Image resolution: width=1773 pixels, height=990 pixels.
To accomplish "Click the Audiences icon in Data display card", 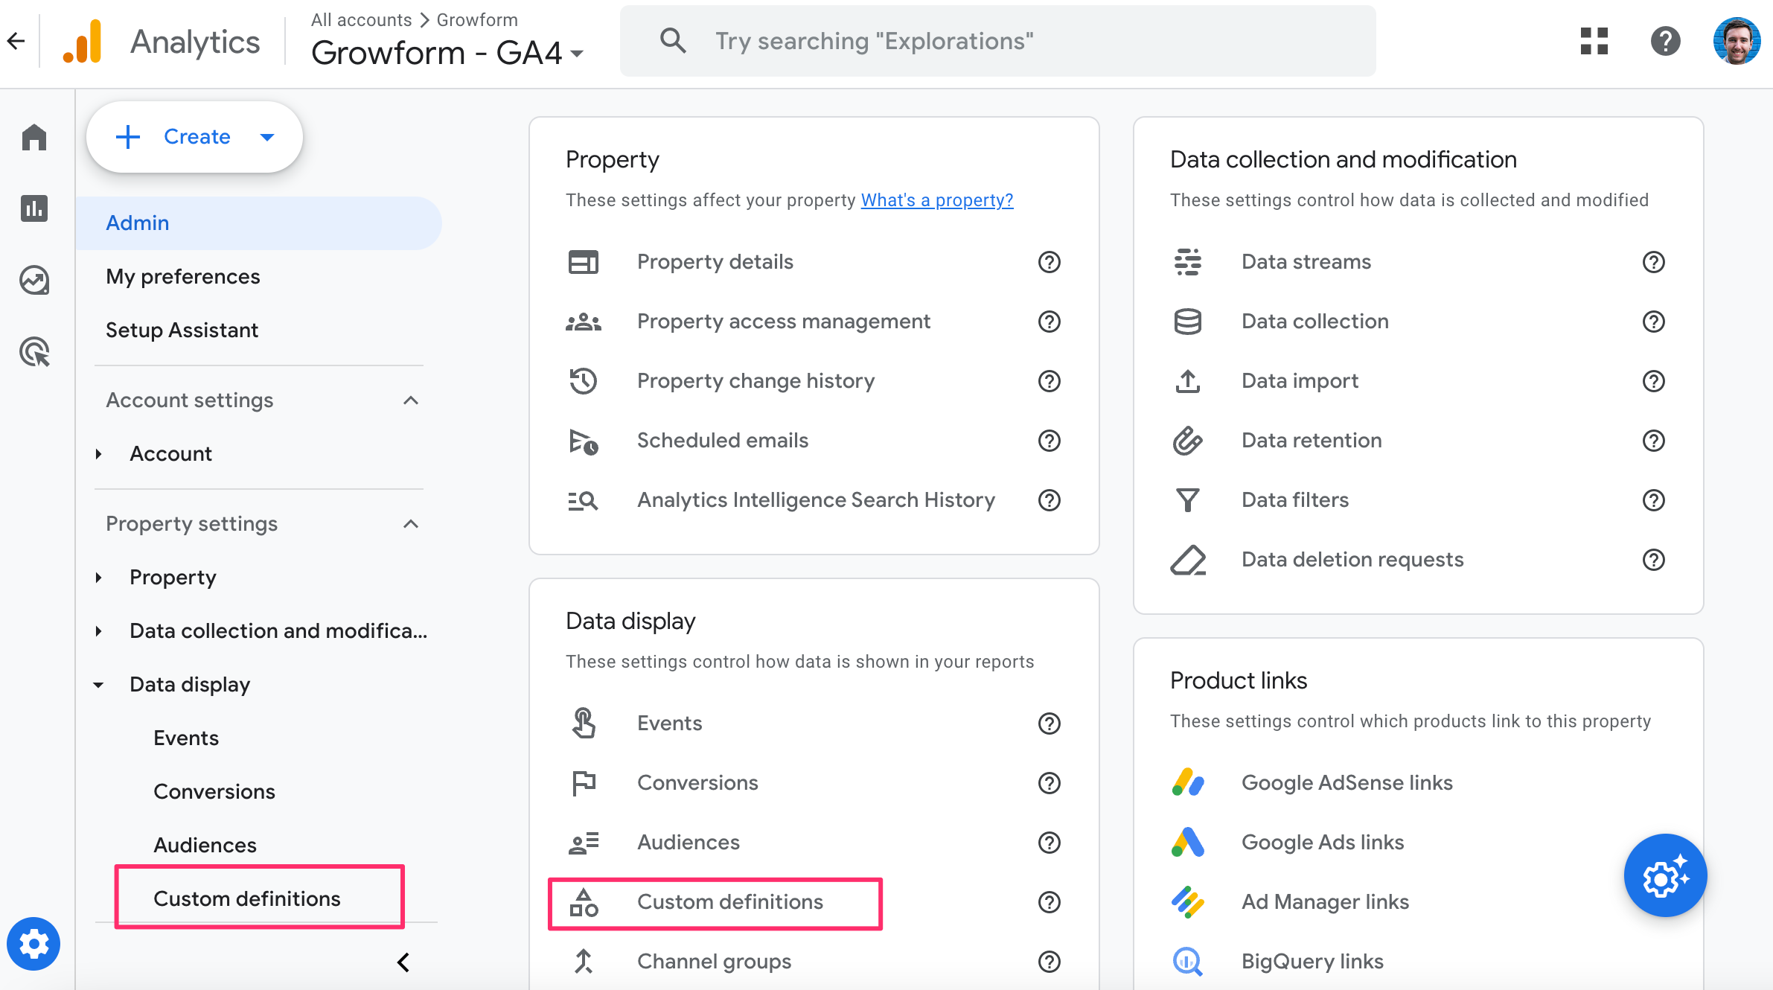I will [x=584, y=843].
